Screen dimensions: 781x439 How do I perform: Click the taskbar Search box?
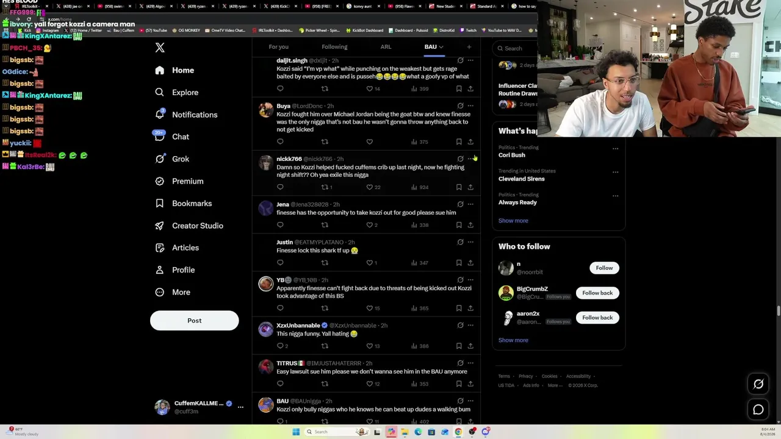tap(336, 432)
